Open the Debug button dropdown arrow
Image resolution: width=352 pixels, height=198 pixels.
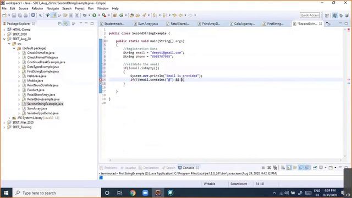coord(89,15)
